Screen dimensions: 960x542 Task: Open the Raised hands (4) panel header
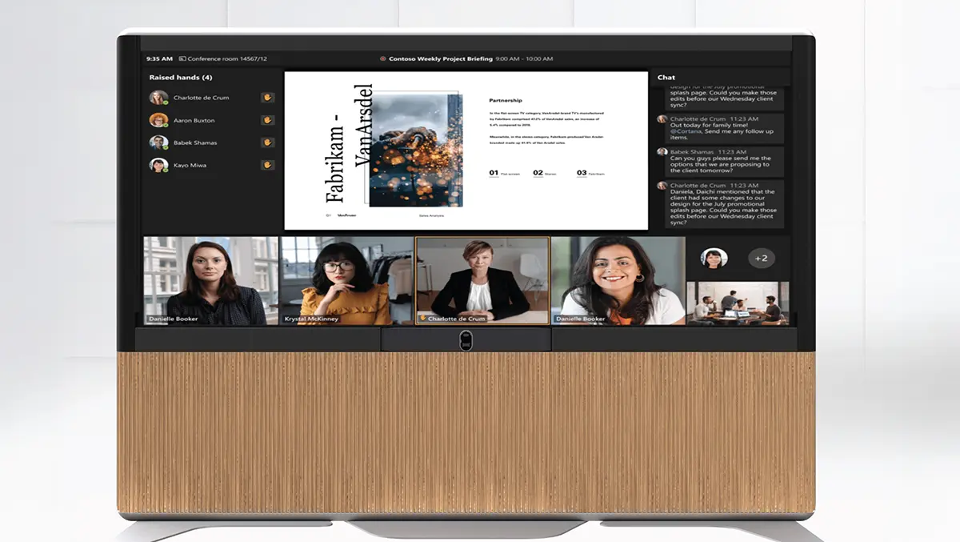(181, 78)
